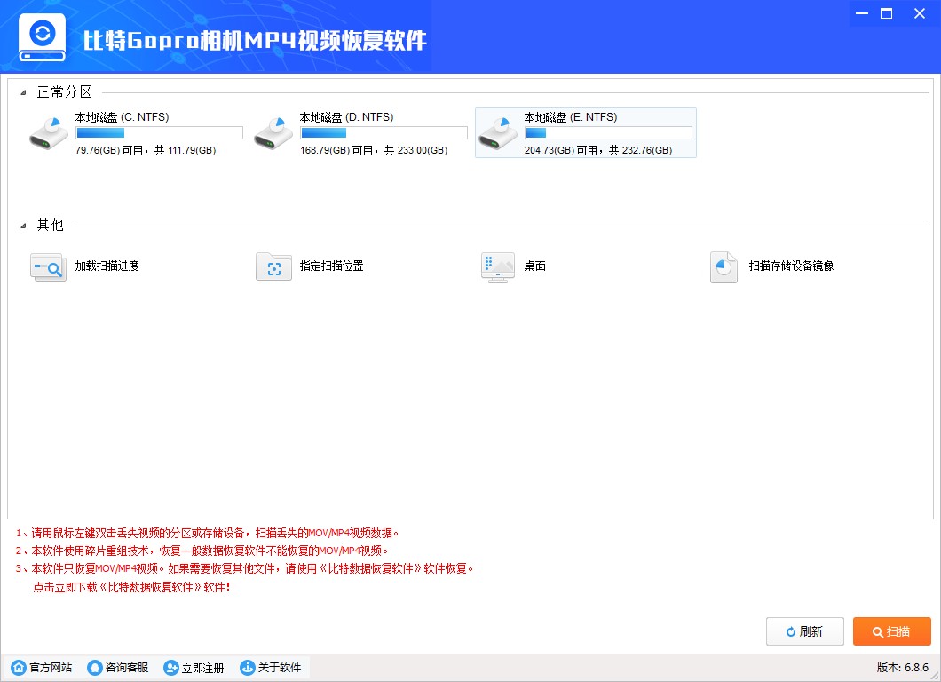Click 指定扫描位置 label
This screenshot has width=941, height=682.
click(332, 266)
